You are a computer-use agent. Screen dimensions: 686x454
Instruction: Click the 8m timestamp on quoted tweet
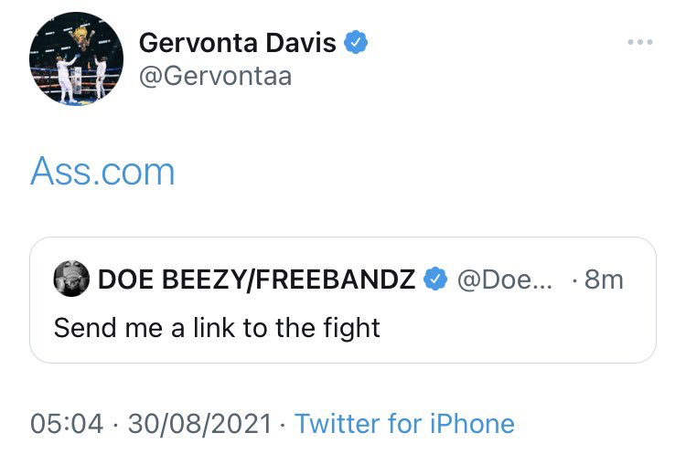pos(603,280)
